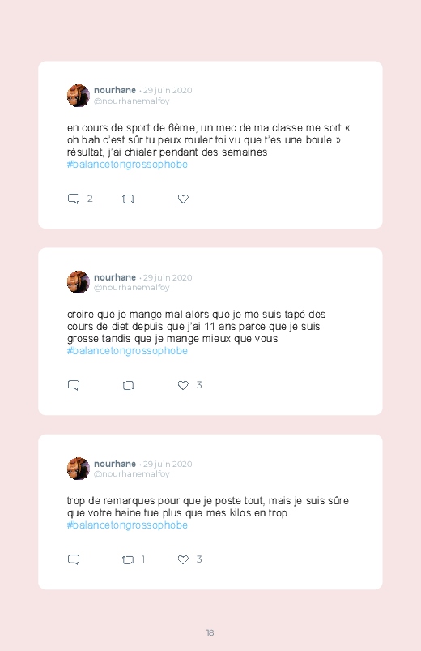The height and width of the screenshot is (651, 421).
Task: Retweet the tweet about 'cours de diet'
Action: click(128, 386)
